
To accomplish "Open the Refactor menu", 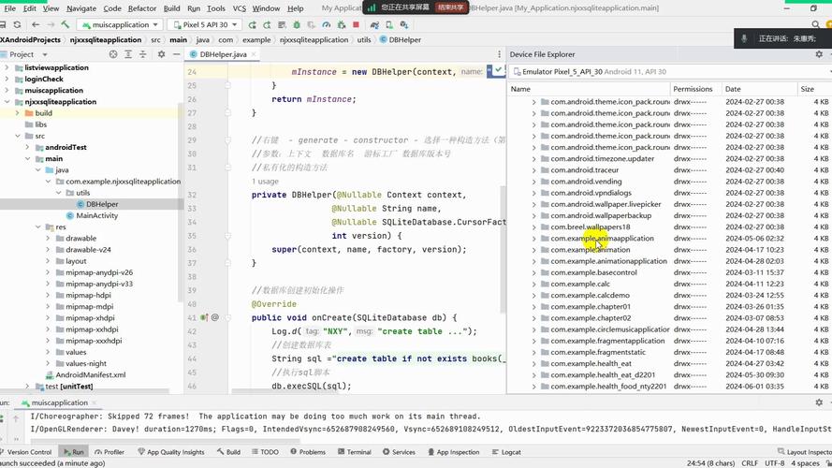I will click(x=142, y=8).
